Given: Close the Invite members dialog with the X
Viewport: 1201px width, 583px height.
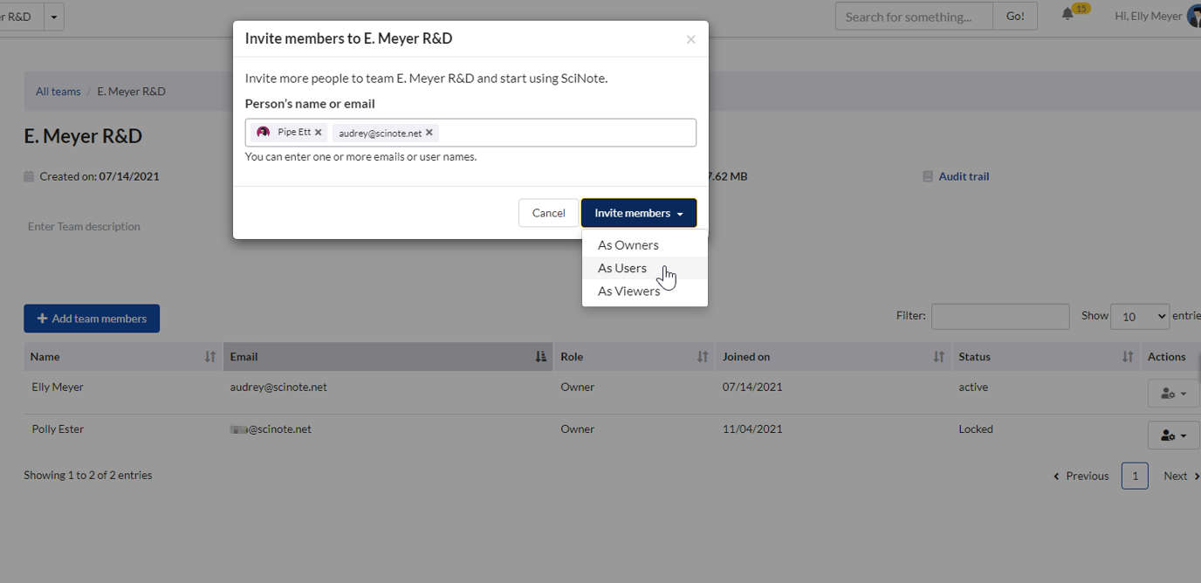Looking at the screenshot, I should coord(690,39).
